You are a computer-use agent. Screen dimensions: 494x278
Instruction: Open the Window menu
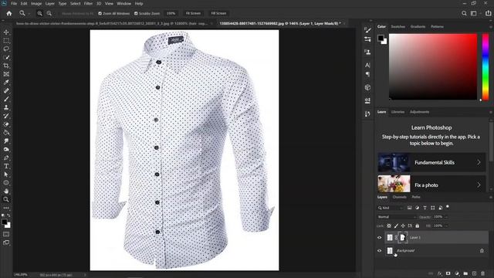coord(123,3)
